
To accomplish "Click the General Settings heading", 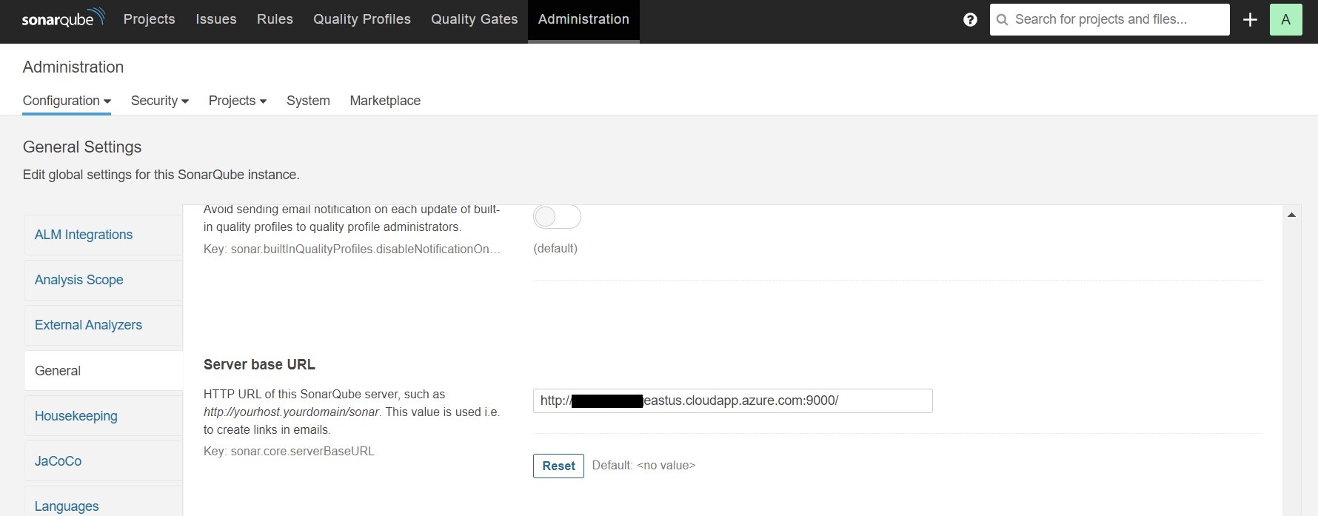I will click(x=82, y=147).
